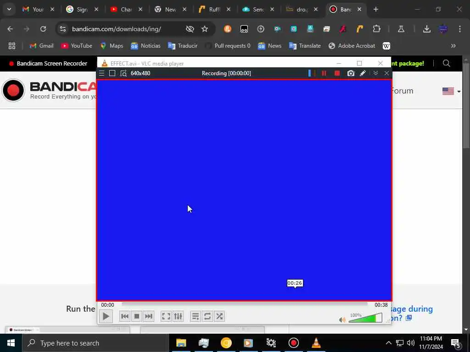Open Wikipedia W bookmark

(386, 46)
